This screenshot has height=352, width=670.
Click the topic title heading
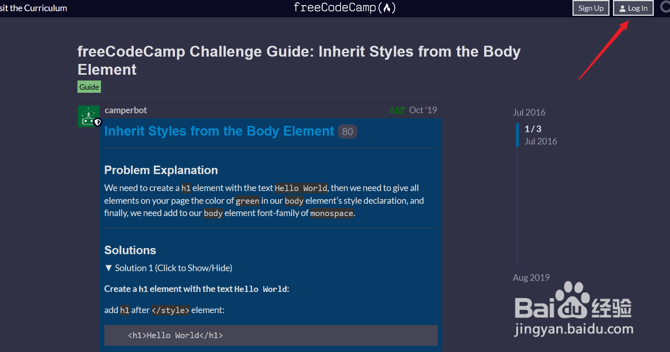pyautogui.click(x=299, y=60)
